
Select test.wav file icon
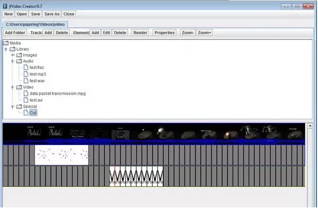point(26,80)
